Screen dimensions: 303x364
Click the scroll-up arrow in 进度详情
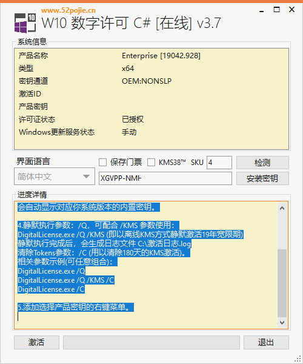[x=282, y=208]
